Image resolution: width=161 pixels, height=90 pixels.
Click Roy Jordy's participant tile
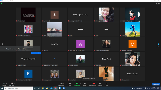coord(132,15)
